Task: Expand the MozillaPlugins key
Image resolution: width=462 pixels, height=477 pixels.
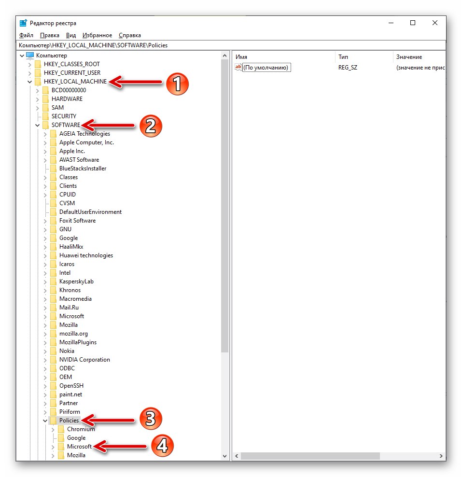Action: click(45, 342)
